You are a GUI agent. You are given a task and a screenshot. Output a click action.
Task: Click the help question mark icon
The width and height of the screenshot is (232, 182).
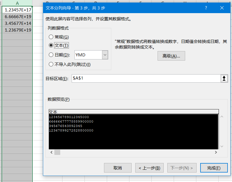[x=206, y=8]
